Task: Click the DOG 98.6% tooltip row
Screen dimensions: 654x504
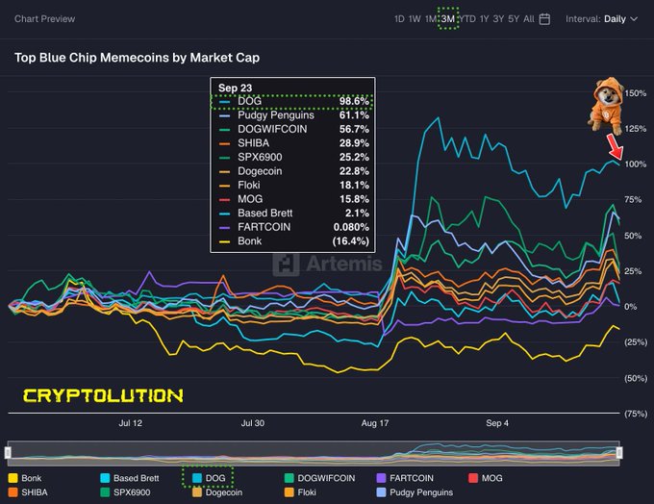Action: click(x=293, y=101)
